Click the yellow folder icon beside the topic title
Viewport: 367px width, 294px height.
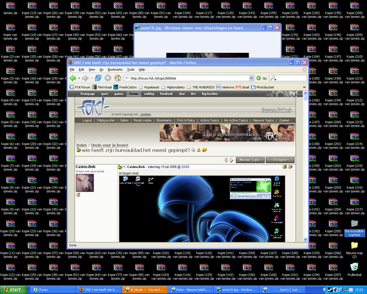pos(205,150)
